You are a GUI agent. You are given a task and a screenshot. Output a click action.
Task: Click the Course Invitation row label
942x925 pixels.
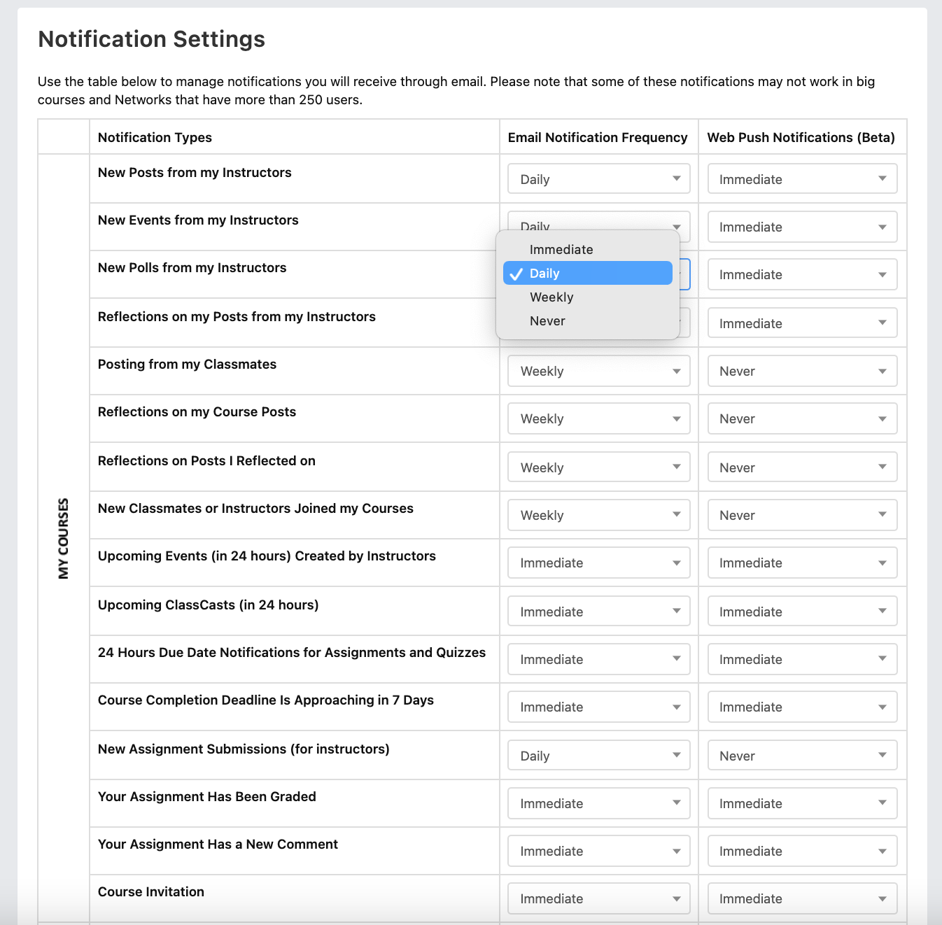tap(151, 892)
